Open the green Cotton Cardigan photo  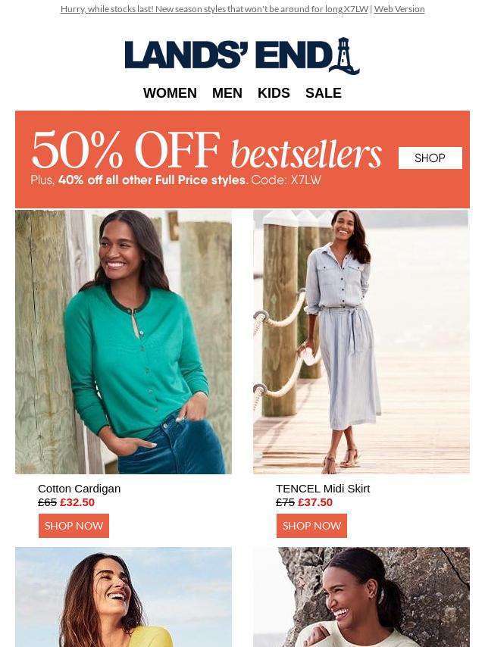(x=124, y=342)
